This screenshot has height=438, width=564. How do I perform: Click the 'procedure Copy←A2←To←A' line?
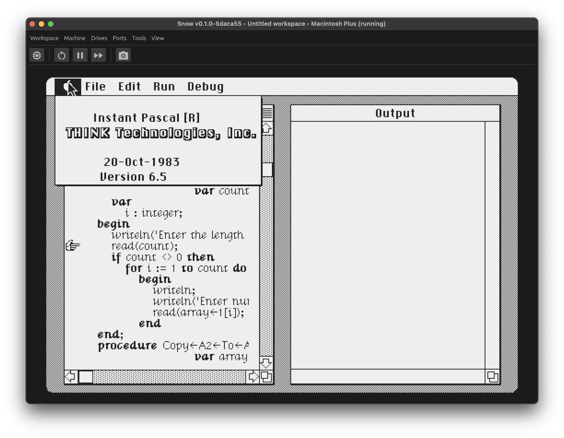(x=174, y=345)
